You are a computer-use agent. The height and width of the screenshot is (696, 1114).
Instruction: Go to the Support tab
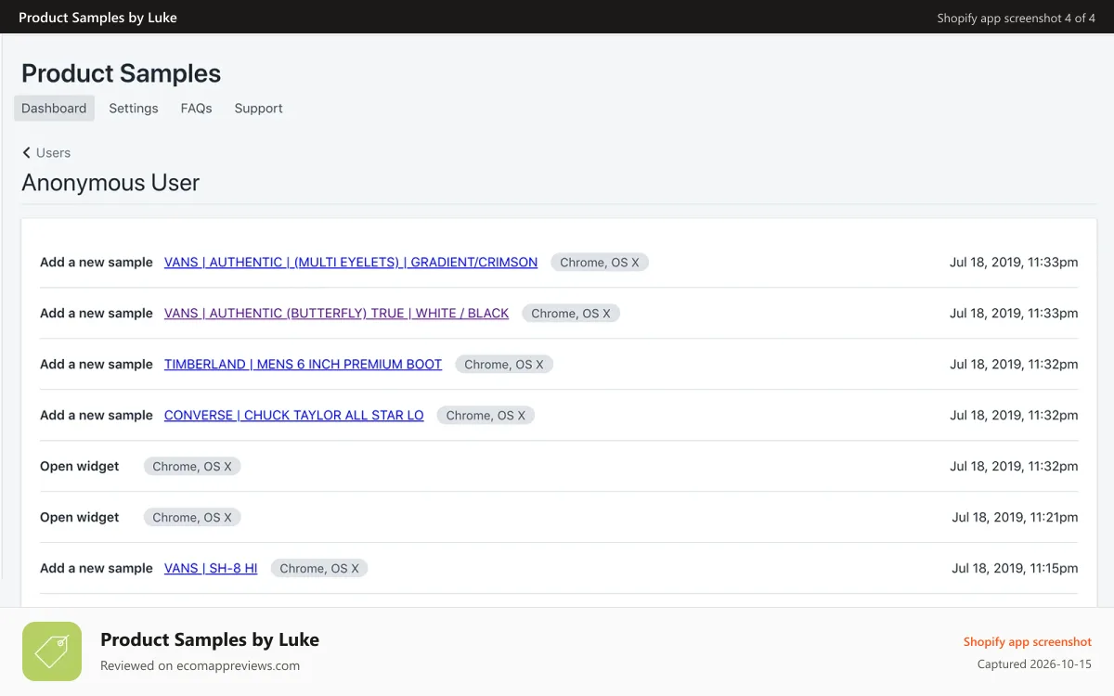pos(258,108)
